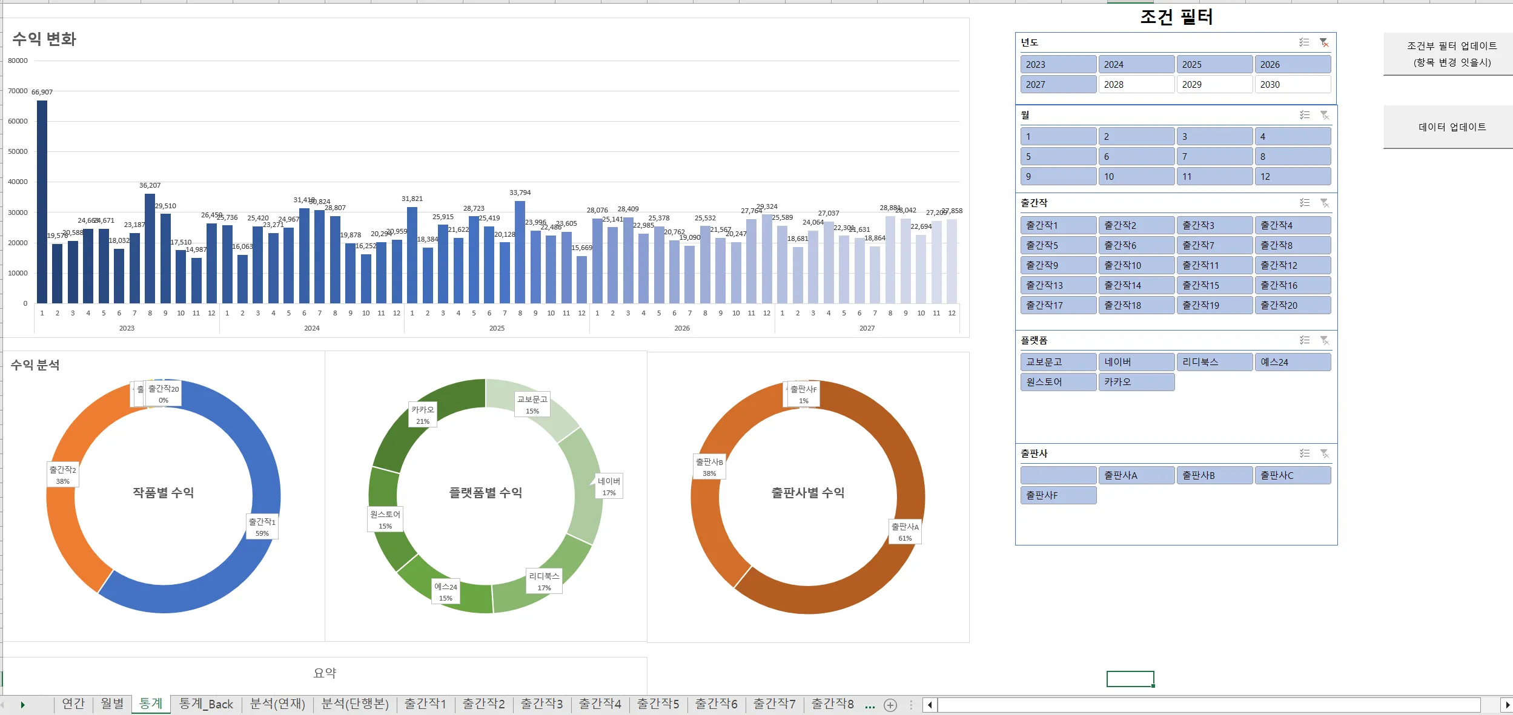The image size is (1513, 715).
Task: Open the more sheets ellipsis
Action: point(870,705)
